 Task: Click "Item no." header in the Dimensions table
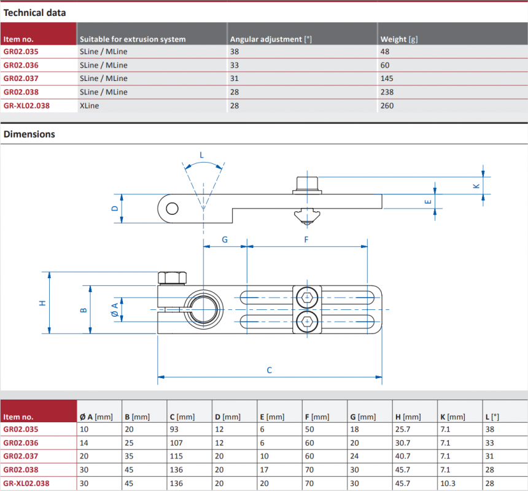coord(18,417)
